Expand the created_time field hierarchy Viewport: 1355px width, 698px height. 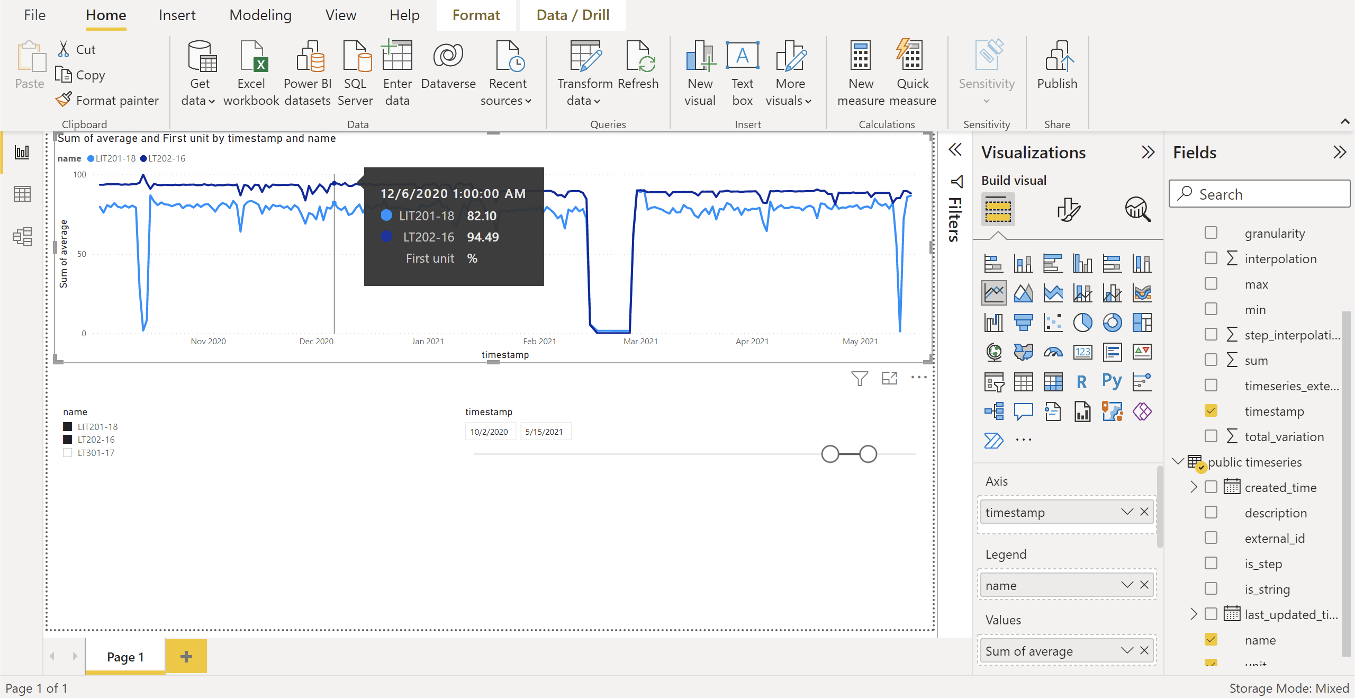(x=1194, y=487)
